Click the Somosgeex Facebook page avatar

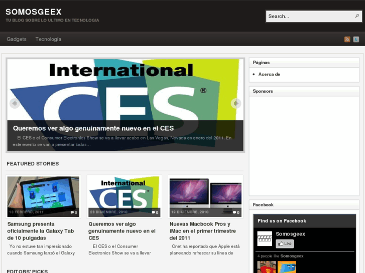(x=265, y=238)
